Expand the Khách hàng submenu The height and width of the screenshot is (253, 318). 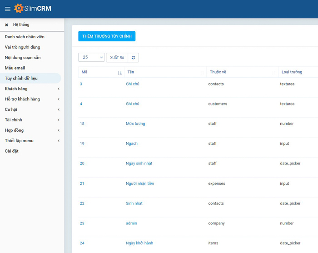[59, 89]
